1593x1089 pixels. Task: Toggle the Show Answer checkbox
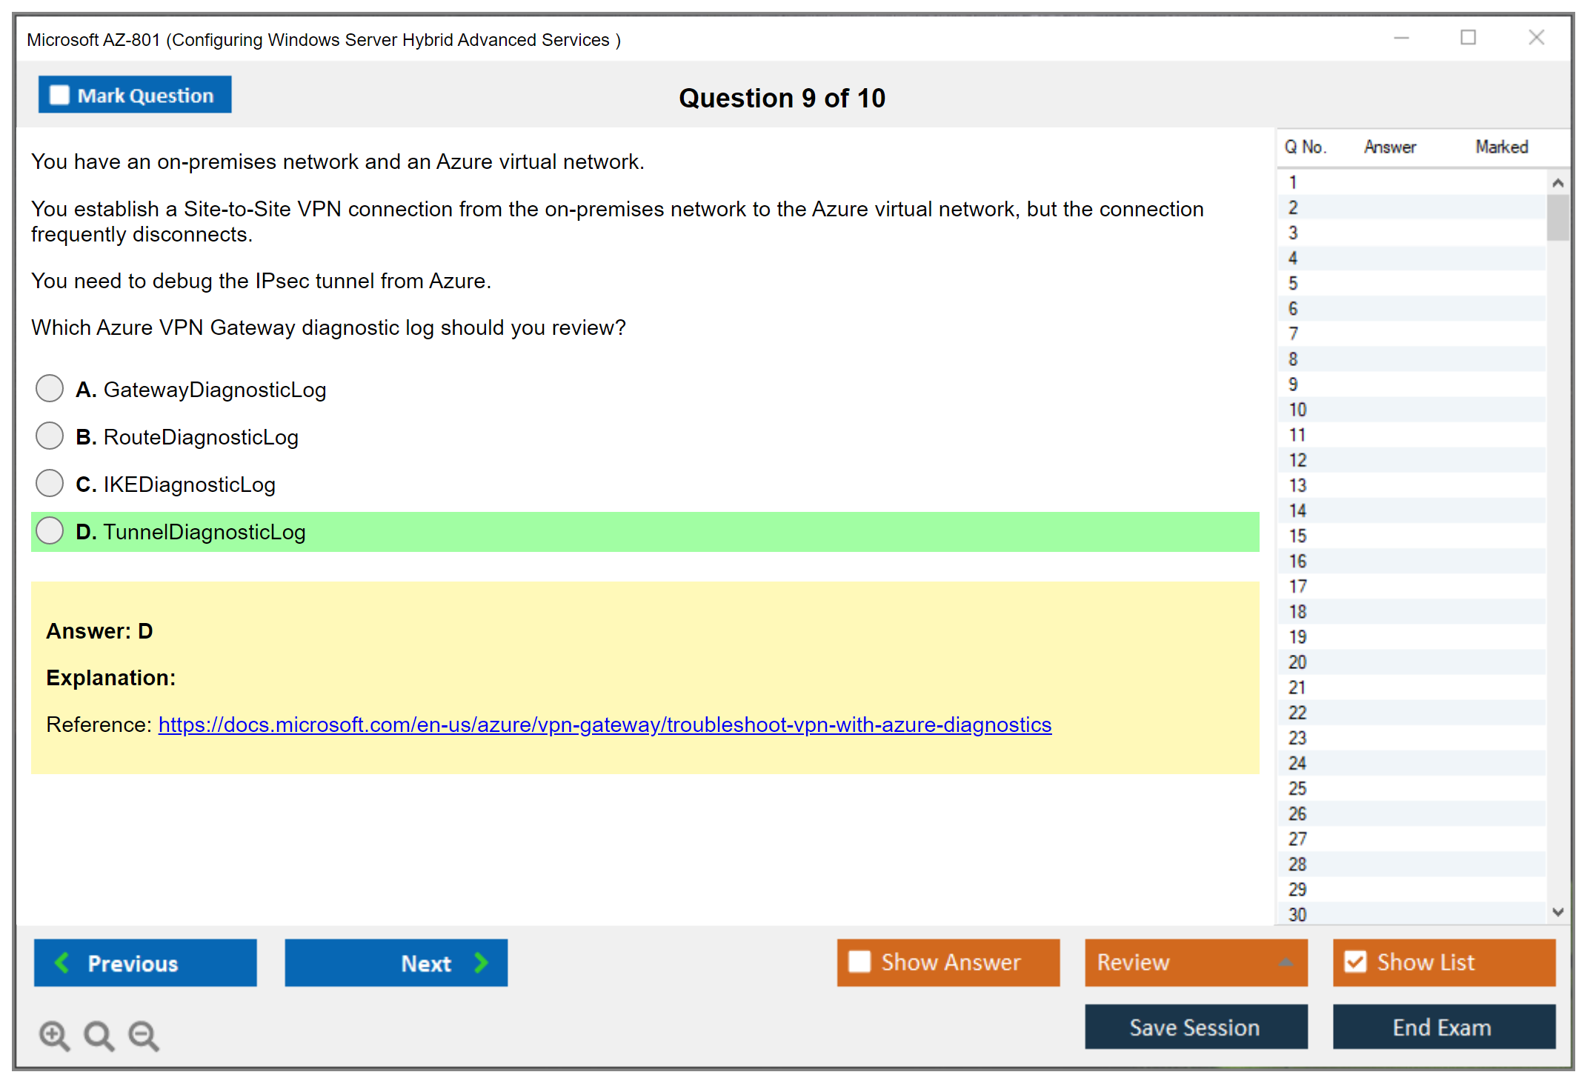point(859,962)
